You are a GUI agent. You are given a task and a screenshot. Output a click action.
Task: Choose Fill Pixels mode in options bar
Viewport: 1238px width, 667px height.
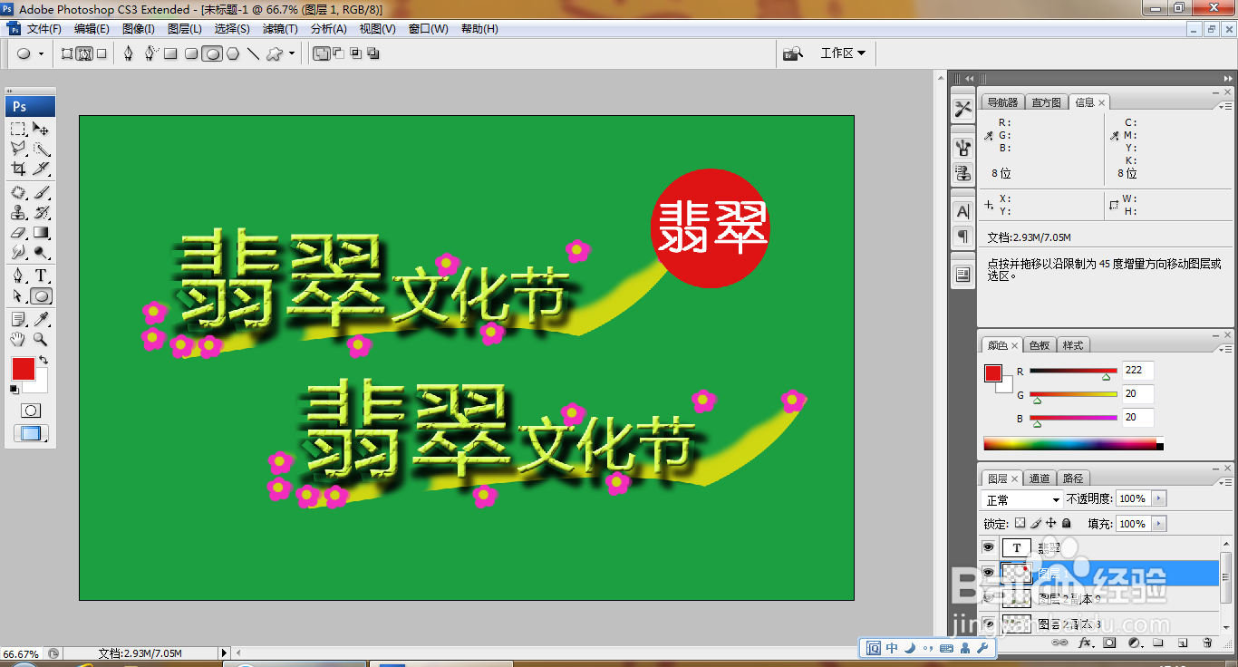click(102, 53)
